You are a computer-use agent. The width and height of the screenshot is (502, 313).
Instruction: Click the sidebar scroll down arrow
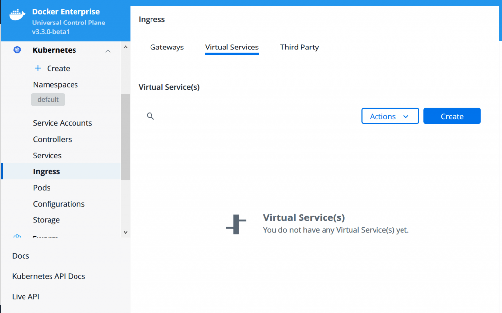[x=125, y=232]
